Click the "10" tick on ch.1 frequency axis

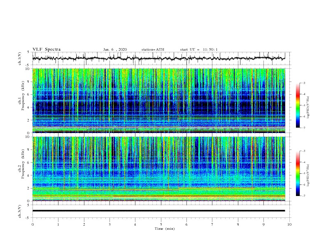tap(28, 69)
